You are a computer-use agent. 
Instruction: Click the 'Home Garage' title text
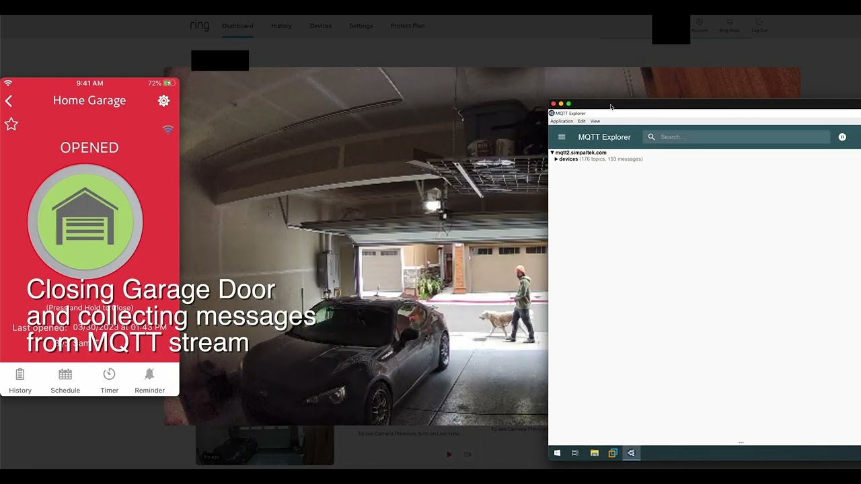(89, 101)
